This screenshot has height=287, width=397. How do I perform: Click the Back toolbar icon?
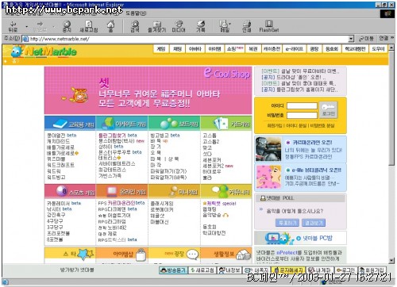13,26
